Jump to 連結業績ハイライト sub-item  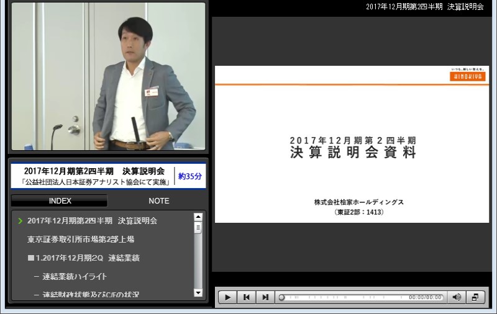click(x=75, y=276)
